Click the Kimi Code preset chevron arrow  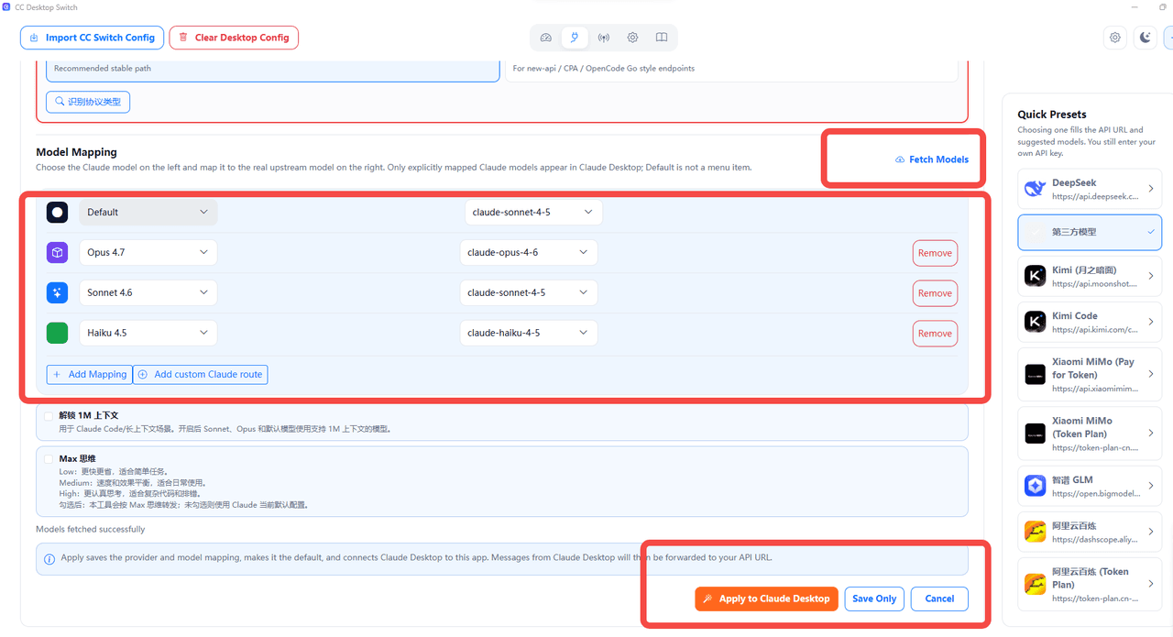[1151, 322]
